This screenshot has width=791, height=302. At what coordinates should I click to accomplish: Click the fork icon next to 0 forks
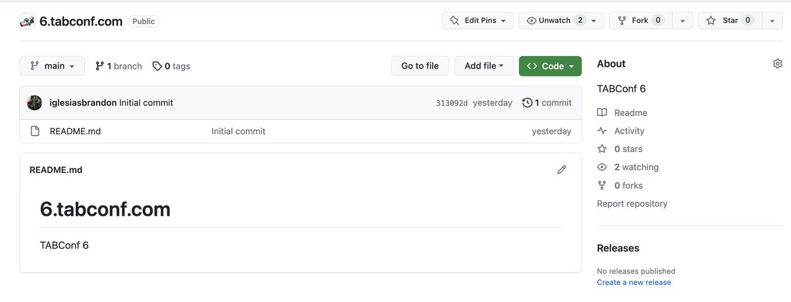[602, 186]
